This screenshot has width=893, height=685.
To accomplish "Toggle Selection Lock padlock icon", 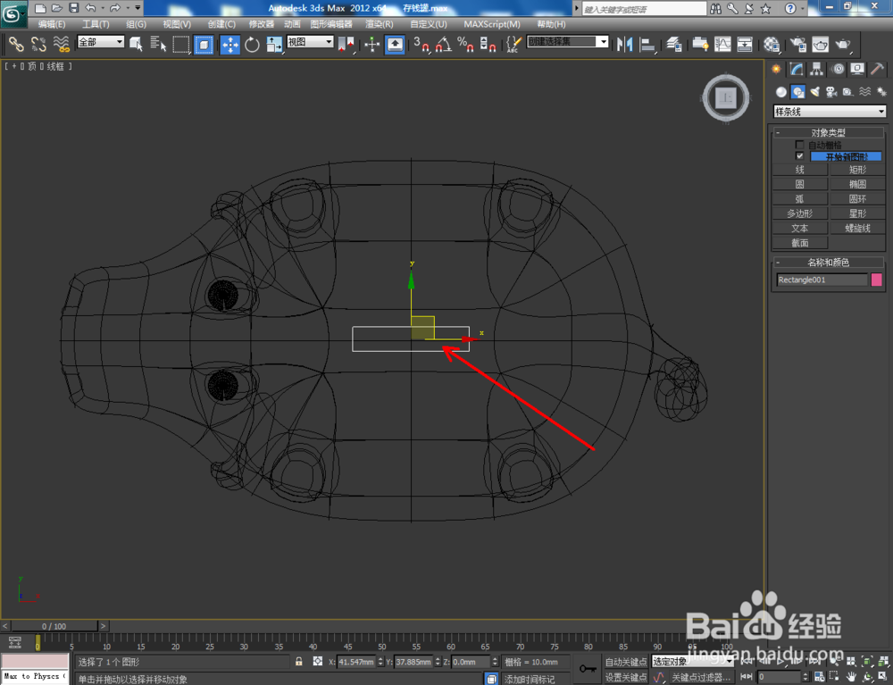I will (x=299, y=662).
